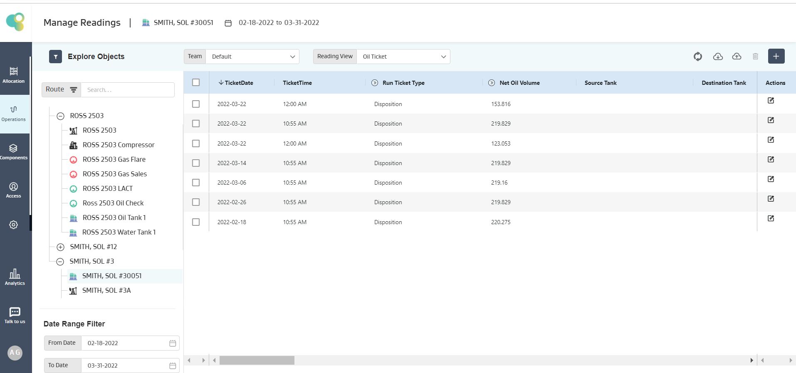Viewport: 796px width, 373px height.
Task: Expand the SMITH, SOL #12 tree node
Action: pos(60,247)
